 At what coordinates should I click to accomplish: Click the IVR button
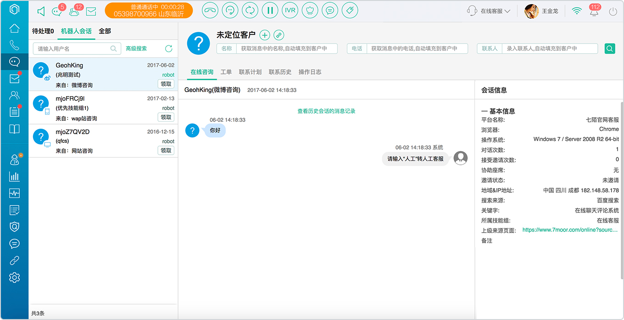tap(290, 11)
